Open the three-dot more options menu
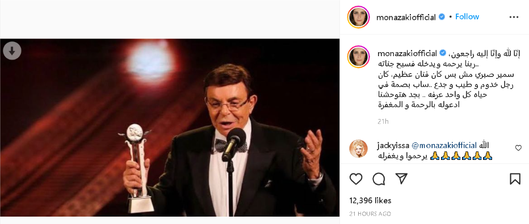 tap(514, 17)
